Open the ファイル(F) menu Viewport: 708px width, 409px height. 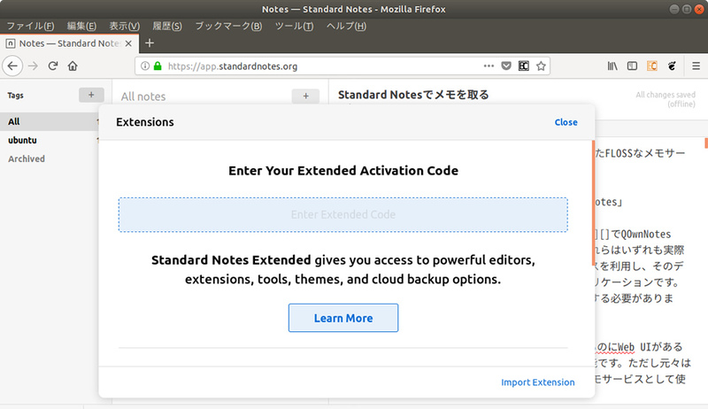[30, 26]
